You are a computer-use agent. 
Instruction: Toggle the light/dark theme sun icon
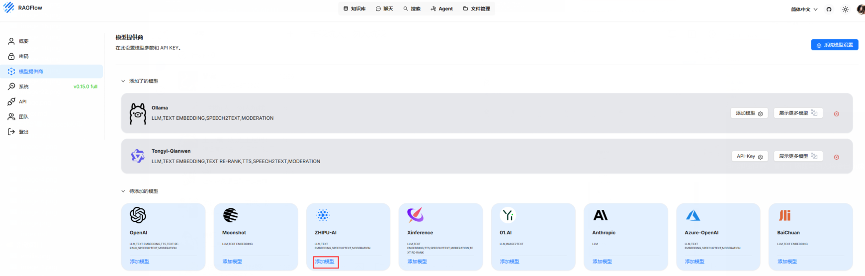(x=845, y=9)
